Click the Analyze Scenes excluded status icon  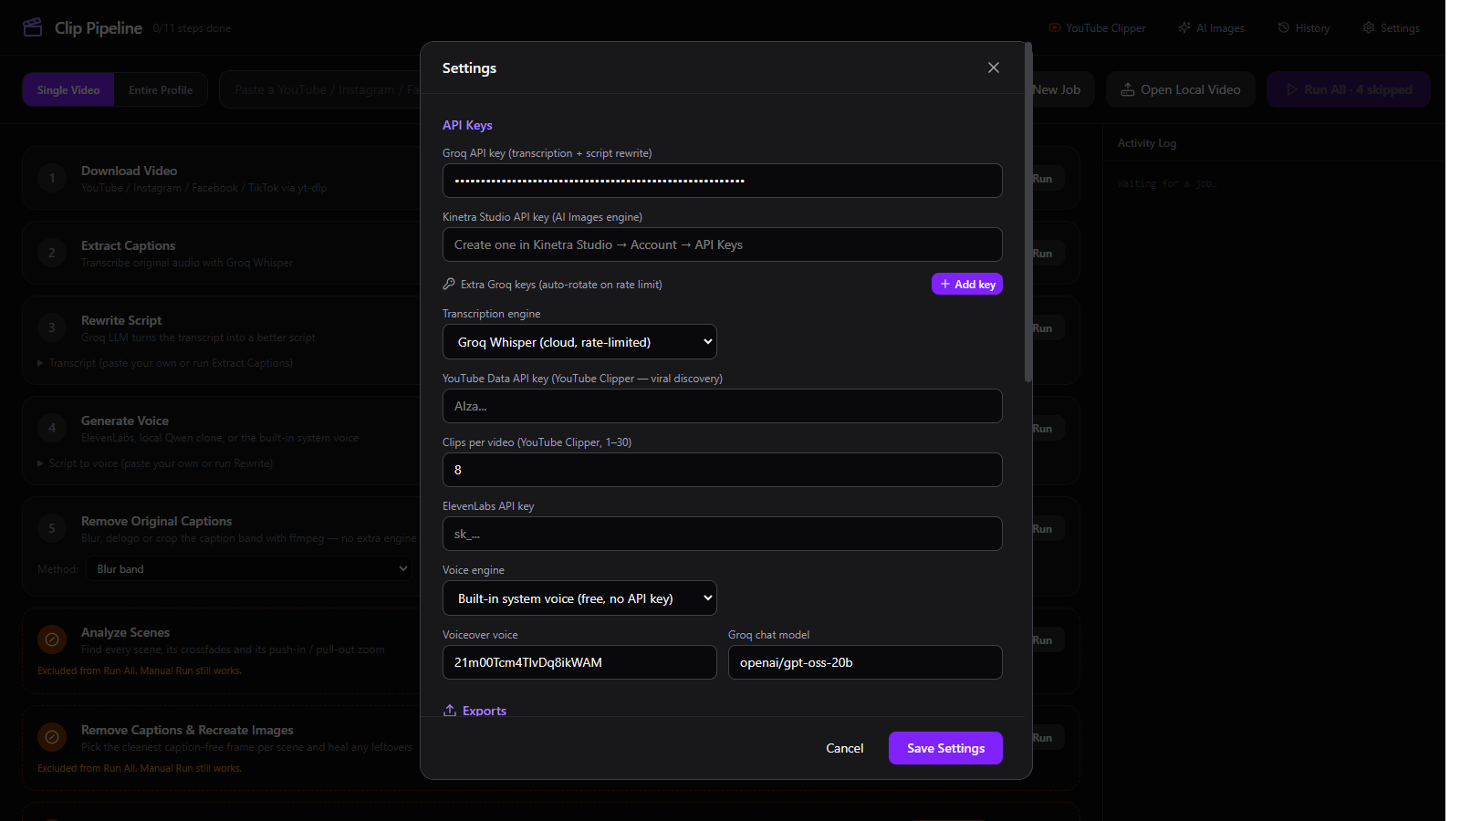[52, 639]
